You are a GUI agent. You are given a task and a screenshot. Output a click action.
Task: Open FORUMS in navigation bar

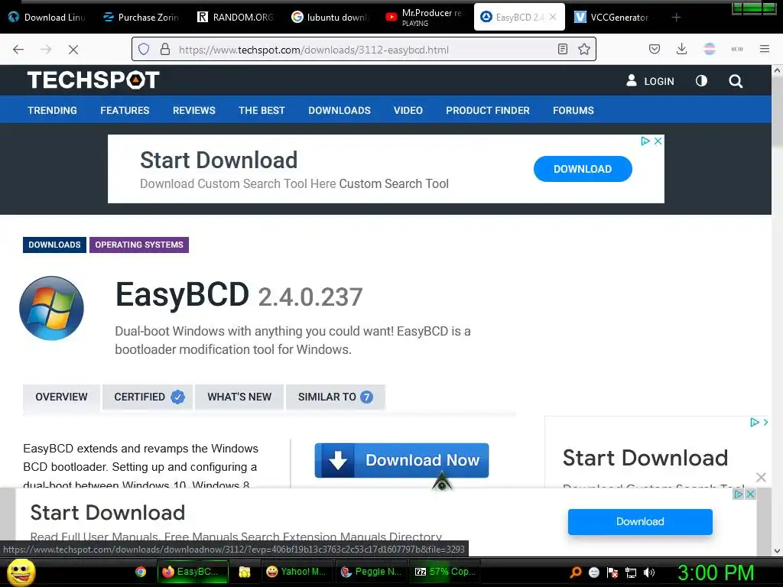click(x=573, y=110)
